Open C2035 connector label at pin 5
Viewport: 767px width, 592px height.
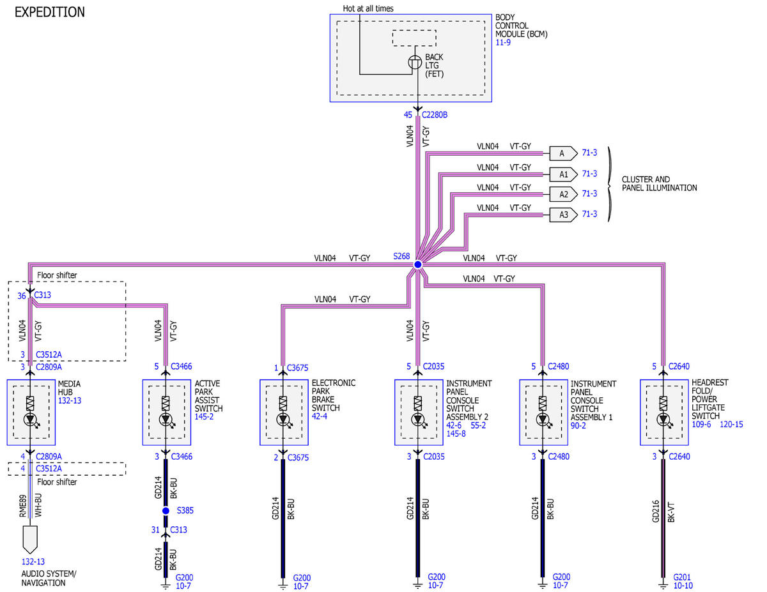(x=434, y=367)
